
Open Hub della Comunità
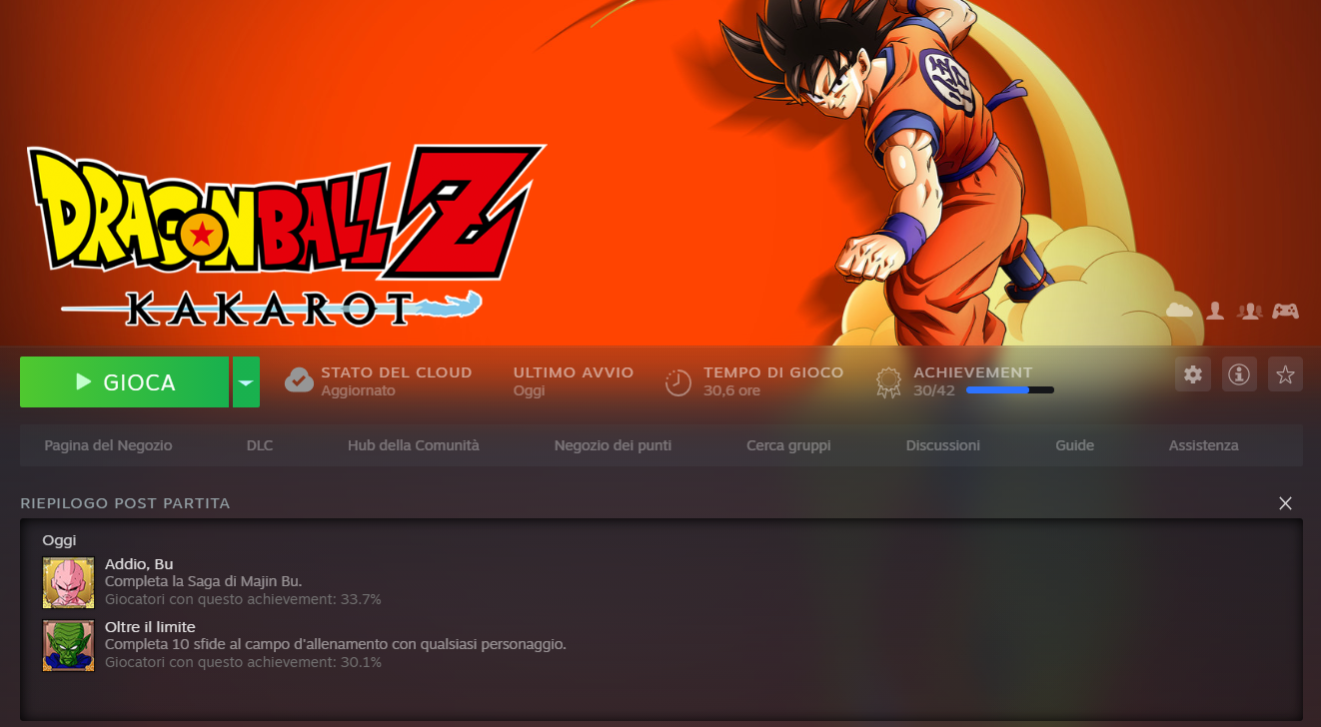pyautogui.click(x=414, y=445)
